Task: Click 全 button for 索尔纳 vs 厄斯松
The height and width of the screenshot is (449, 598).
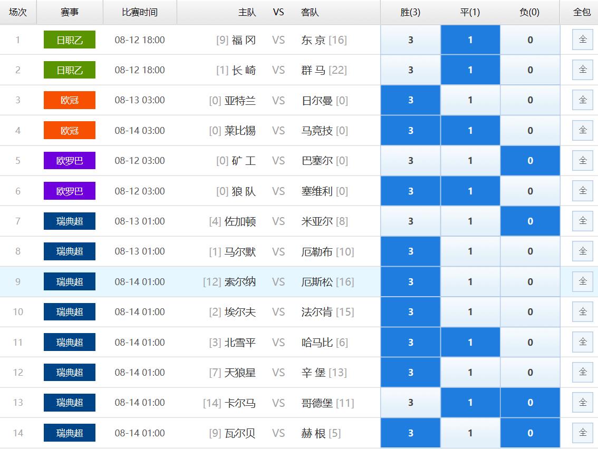Action: tap(582, 281)
